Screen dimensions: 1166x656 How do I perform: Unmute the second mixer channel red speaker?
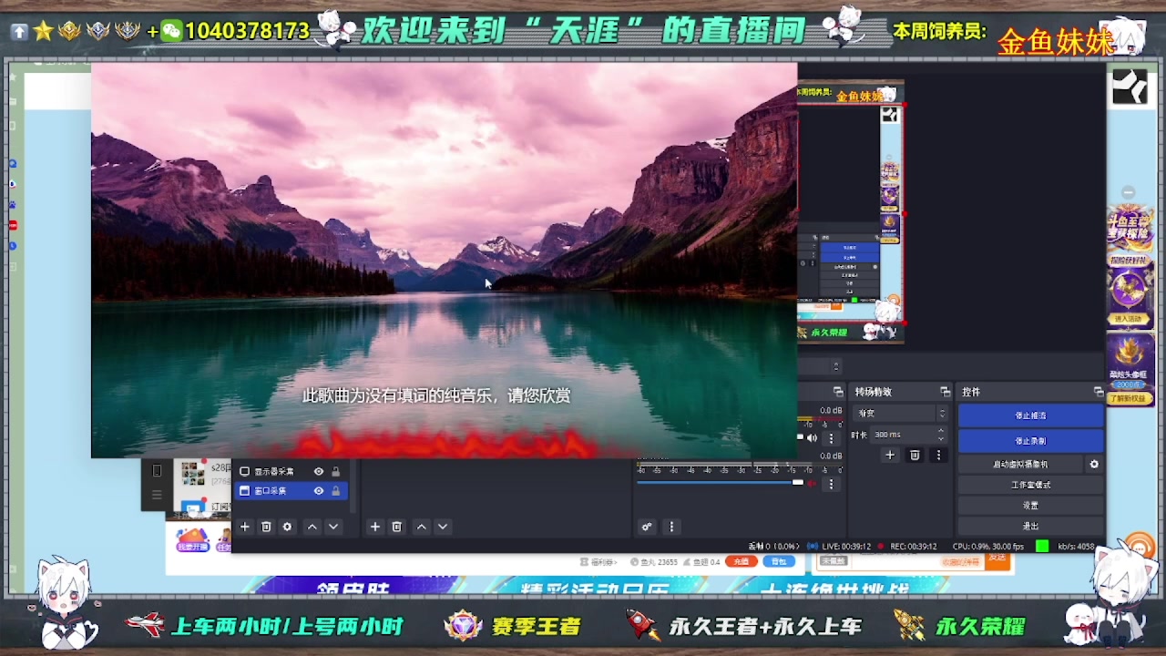tap(812, 484)
